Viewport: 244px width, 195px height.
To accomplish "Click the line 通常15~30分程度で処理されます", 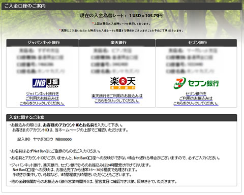I will 75,170.
